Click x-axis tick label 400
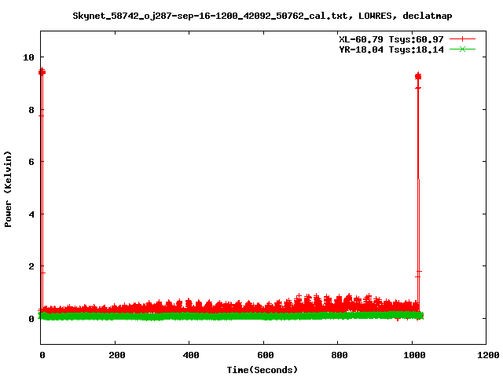 (191, 355)
